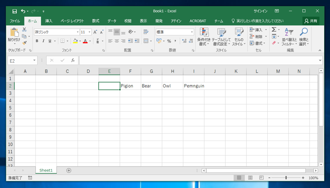Open the Name Box dropdown arrow
The image size is (330, 188).
click(34, 61)
